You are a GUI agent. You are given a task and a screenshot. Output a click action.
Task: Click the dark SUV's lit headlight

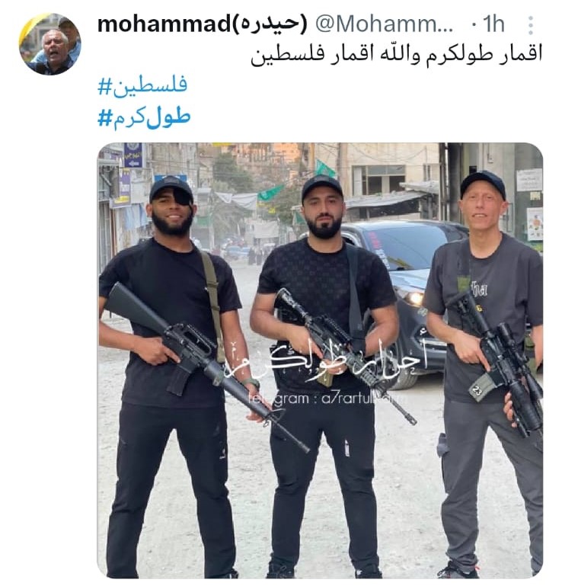413,297
